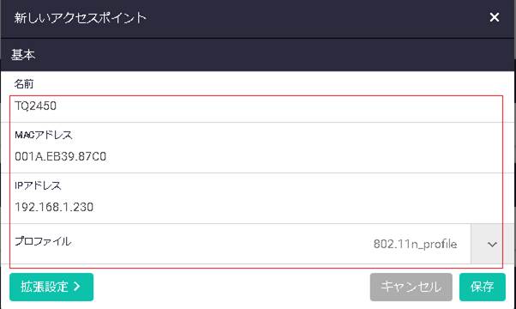This screenshot has width=516, height=309.
Task: Click the MAC address field 001A.EB39.87C0
Action: (x=256, y=156)
